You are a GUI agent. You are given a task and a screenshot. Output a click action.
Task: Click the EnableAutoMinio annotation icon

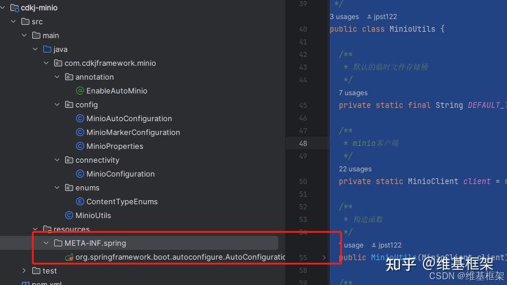point(80,91)
